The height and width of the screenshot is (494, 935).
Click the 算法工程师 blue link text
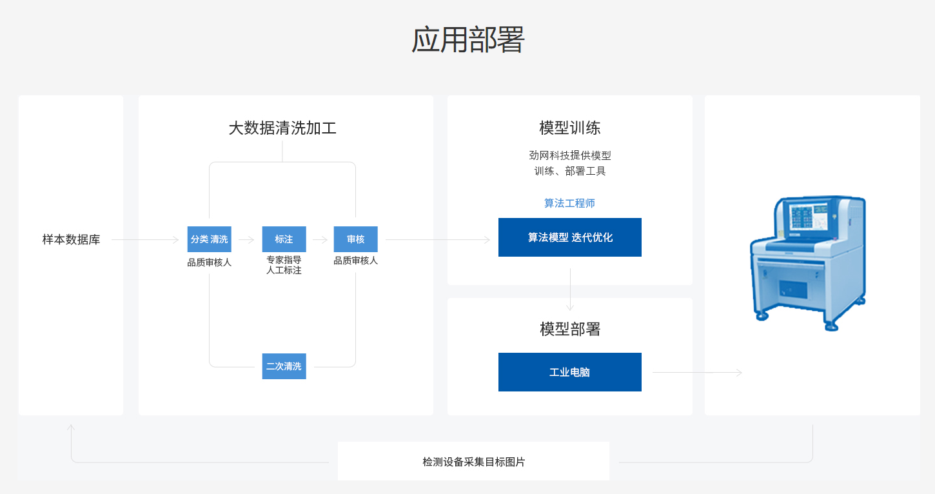(569, 202)
